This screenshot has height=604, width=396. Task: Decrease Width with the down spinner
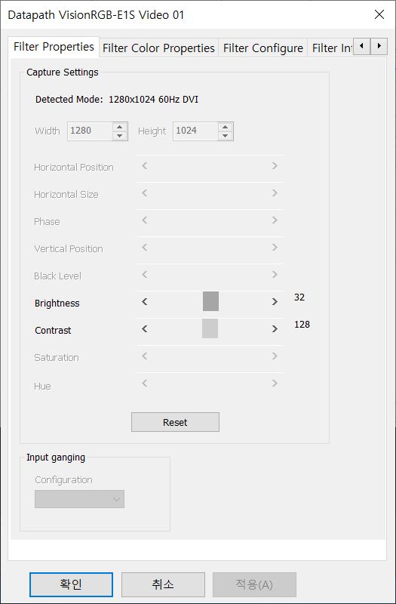coord(120,136)
